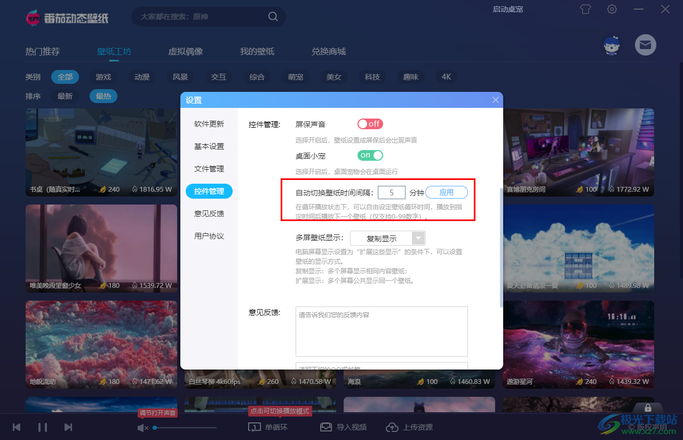Sort wallpapers by 最新
Image resolution: width=683 pixels, height=440 pixels.
point(65,96)
